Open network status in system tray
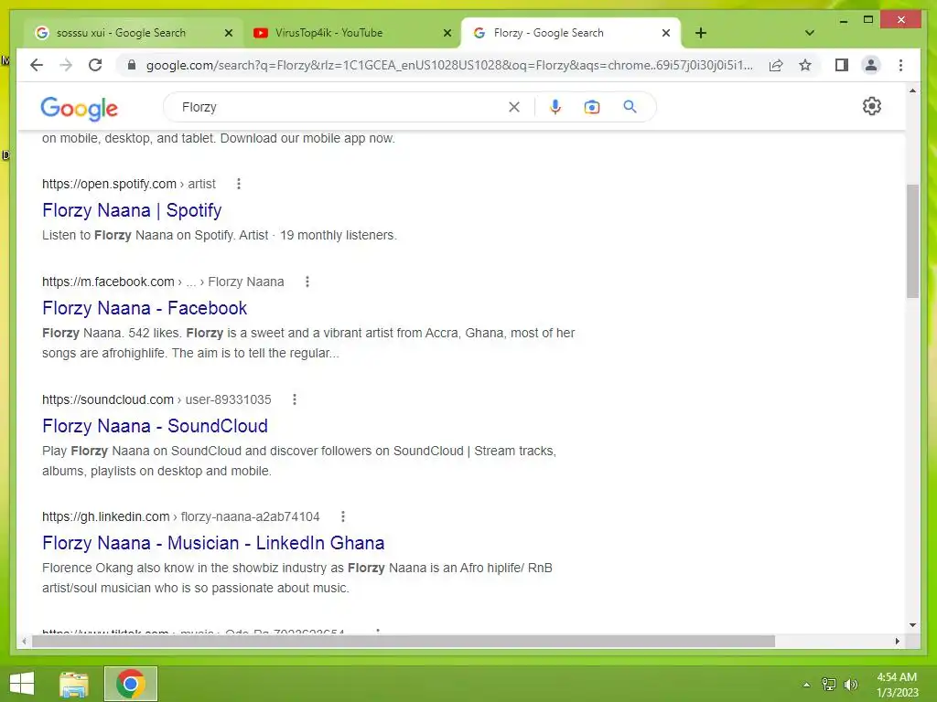The image size is (937, 702). coord(829,684)
